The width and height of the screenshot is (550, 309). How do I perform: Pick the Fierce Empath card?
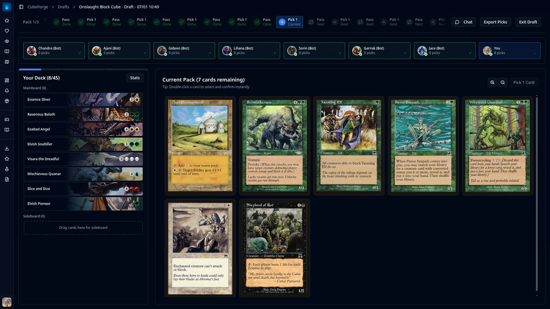point(423,146)
